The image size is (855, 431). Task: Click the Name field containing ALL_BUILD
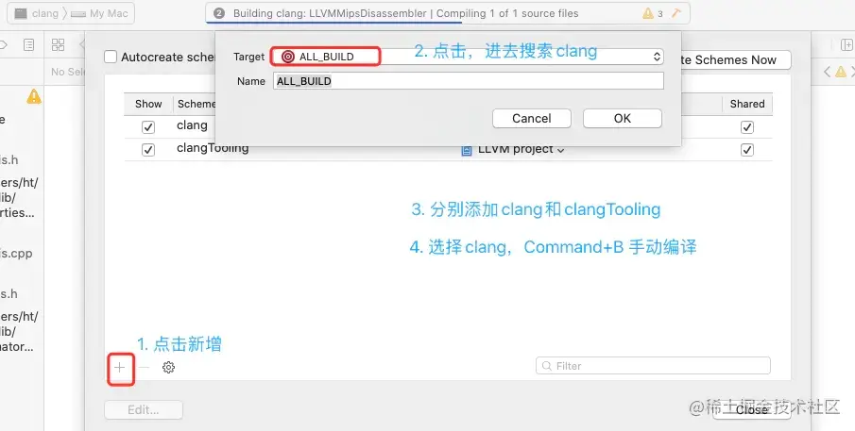[x=469, y=81]
